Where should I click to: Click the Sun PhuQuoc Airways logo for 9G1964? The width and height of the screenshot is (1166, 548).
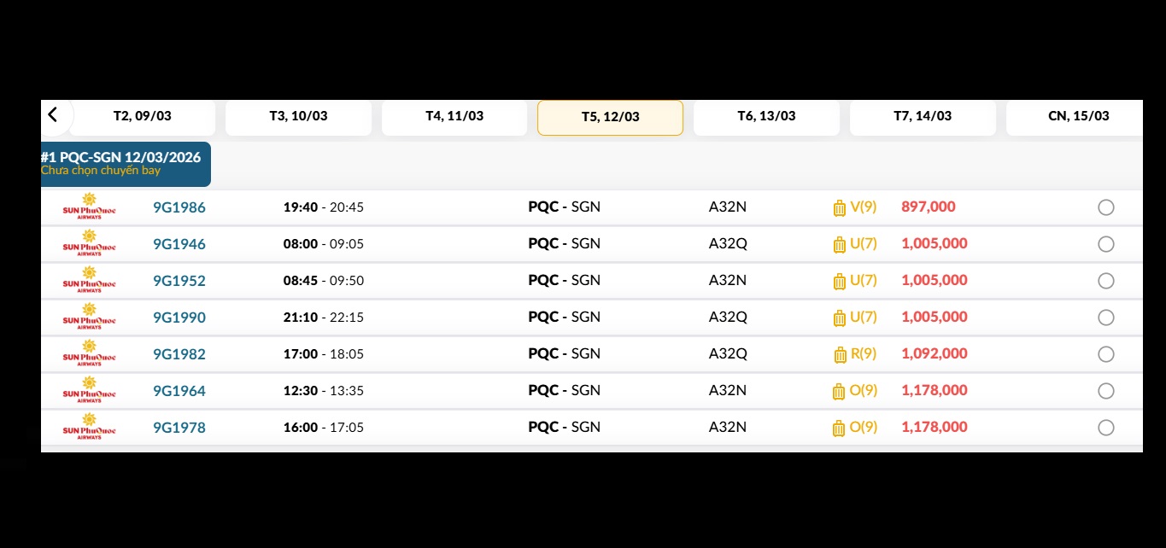pyautogui.click(x=89, y=391)
